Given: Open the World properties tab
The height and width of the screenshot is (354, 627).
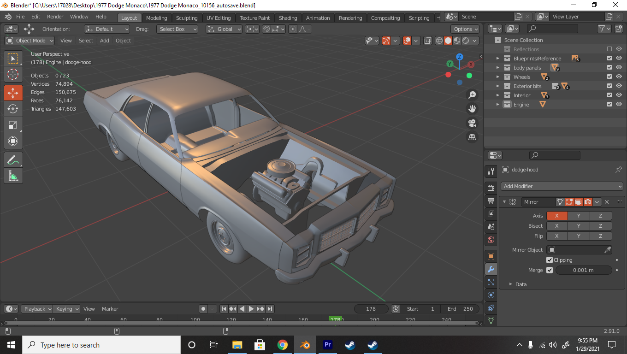Looking at the screenshot, I should (491, 240).
